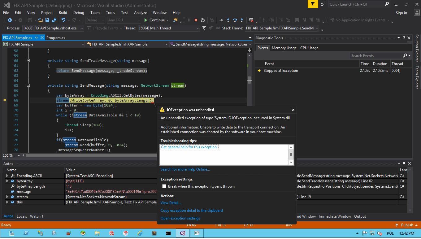The width and height of the screenshot is (421, 239).
Task: Open the File menu
Action: coord(6,13)
